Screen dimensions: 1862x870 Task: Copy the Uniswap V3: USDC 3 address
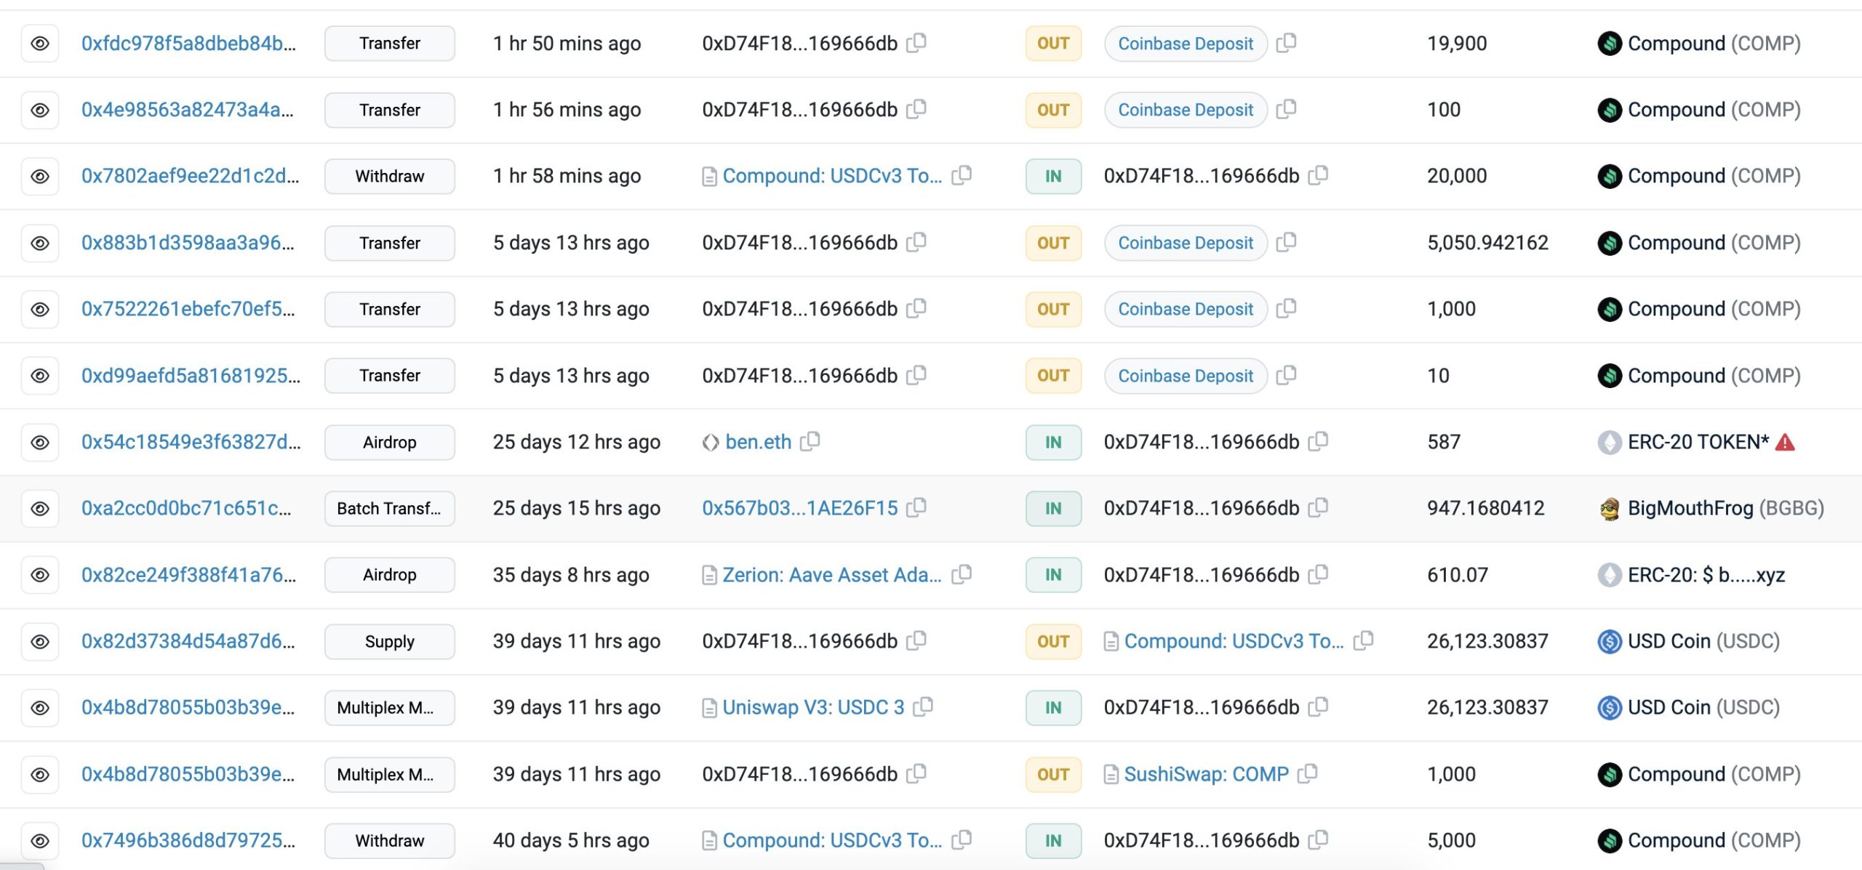point(924,706)
